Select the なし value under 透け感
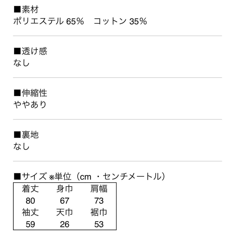The height and width of the screenshot is (235, 235). click(x=21, y=63)
